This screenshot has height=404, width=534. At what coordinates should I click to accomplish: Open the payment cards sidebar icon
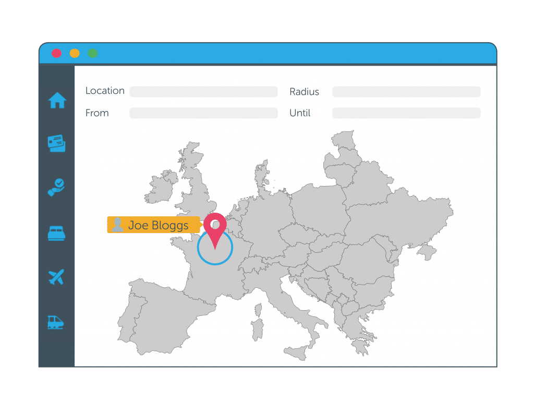56,143
